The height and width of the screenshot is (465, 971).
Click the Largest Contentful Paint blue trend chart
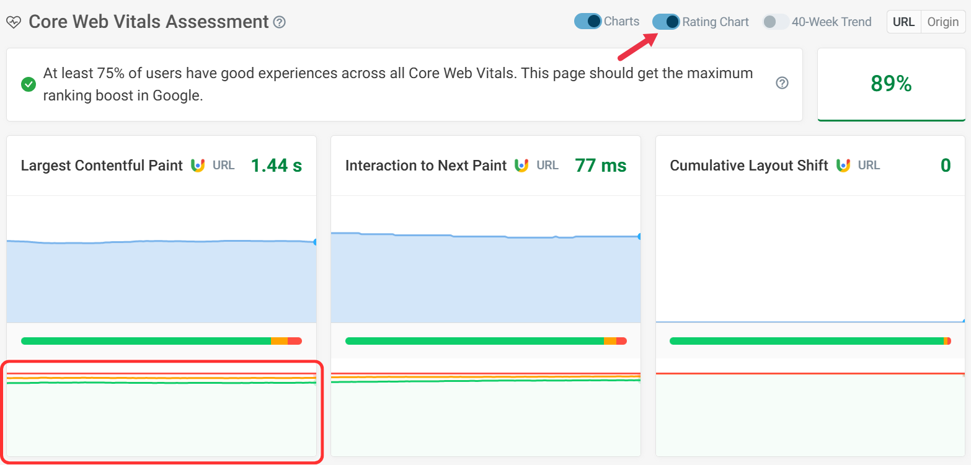pyautogui.click(x=161, y=279)
